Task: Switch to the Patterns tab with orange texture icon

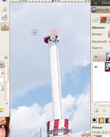Action: (101, 120)
